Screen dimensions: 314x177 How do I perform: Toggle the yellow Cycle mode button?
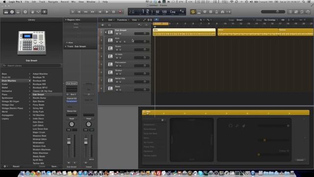tap(193, 12)
